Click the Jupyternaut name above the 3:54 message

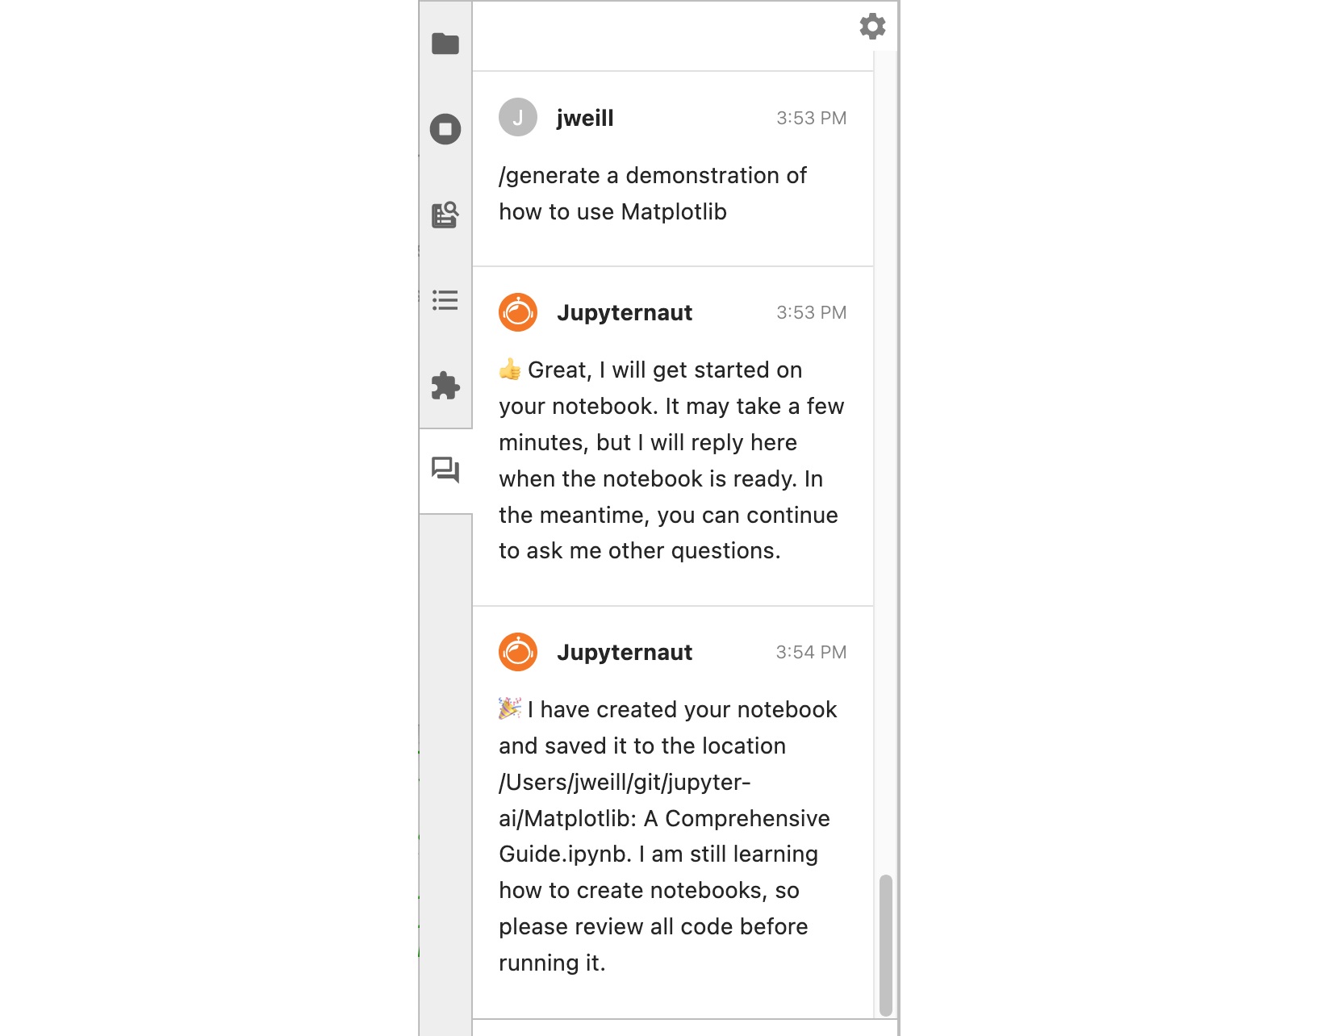click(625, 652)
